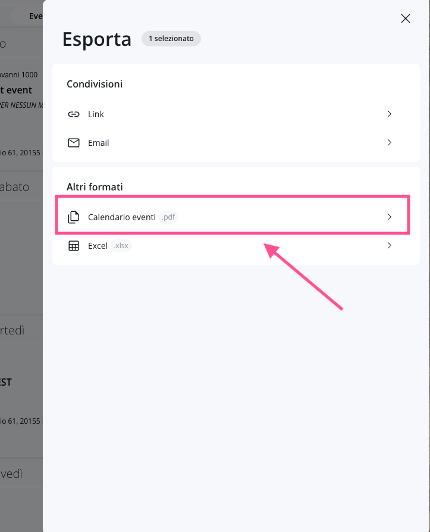This screenshot has height=532, width=430.
Task: Choose the Link sharing option label
Action: 96,114
